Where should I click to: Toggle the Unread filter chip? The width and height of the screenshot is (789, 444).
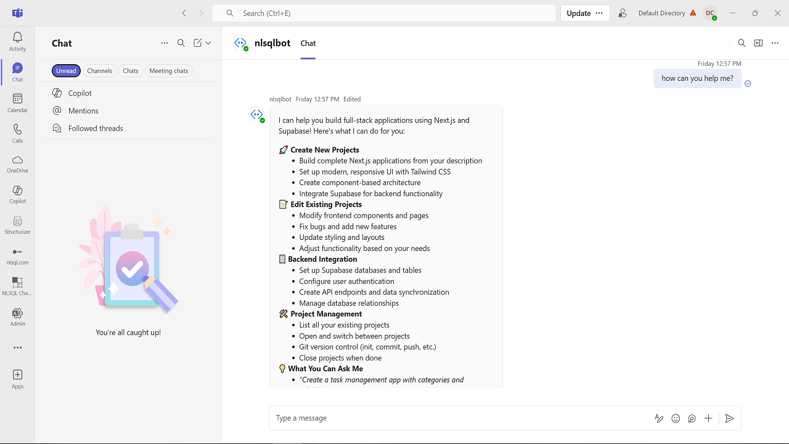[x=66, y=71]
